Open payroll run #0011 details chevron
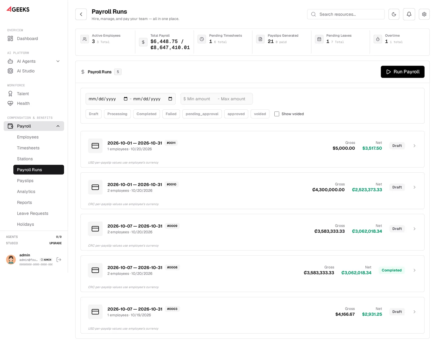 pos(415,146)
